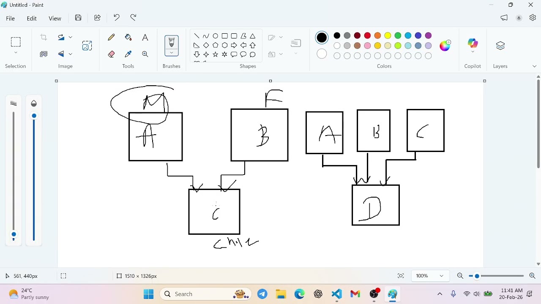This screenshot has height=304, width=541.
Task: Select the Rectangle shape
Action: (225, 36)
